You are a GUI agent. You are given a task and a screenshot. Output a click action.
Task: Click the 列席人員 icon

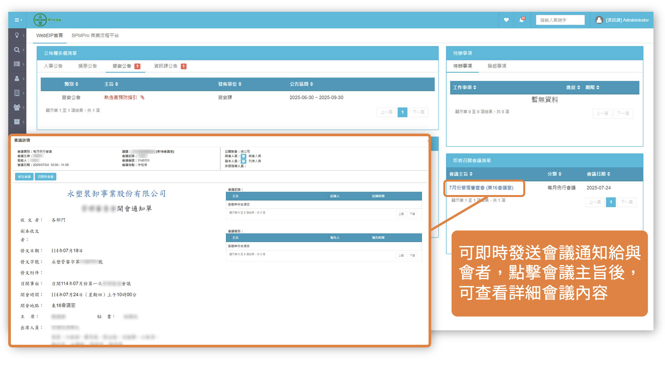coord(244,161)
